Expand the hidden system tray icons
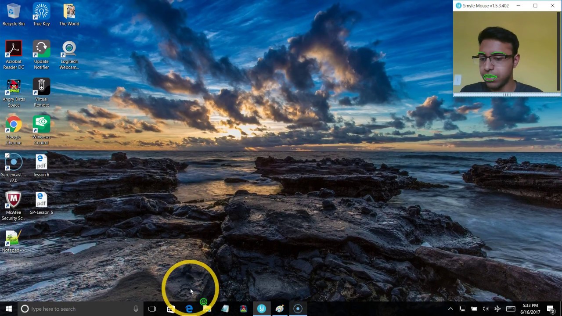Viewport: 562px width, 316px height. tap(450, 309)
